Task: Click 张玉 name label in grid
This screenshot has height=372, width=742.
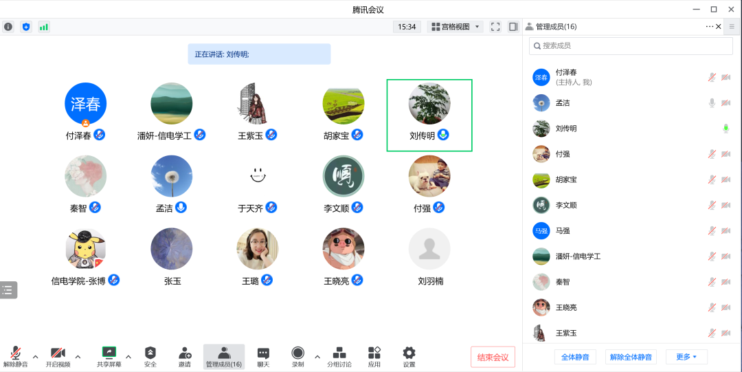Action: [172, 281]
